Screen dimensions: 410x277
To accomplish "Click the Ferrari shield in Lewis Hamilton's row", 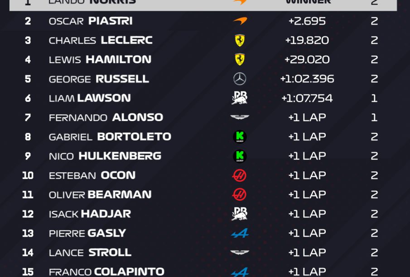I will pos(240,59).
